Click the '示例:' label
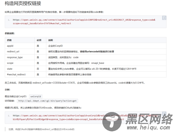This screenshot has height=133, width=177. click(x=7, y=90)
